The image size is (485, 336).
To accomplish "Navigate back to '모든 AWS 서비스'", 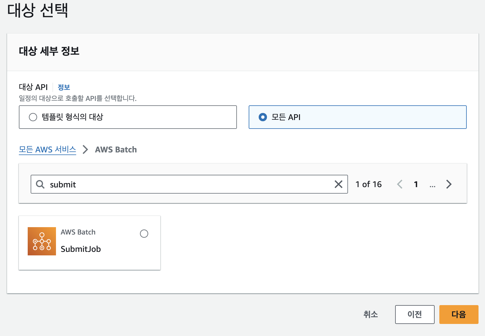I will tap(47, 149).
